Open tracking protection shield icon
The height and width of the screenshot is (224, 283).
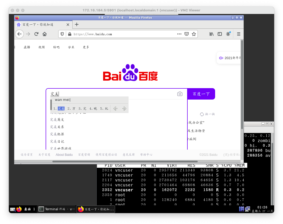coord(62,34)
